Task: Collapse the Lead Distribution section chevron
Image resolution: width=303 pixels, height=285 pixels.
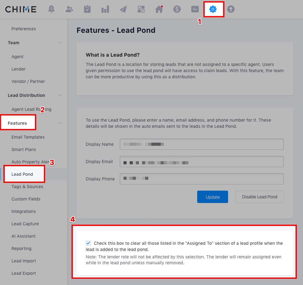Action: pyautogui.click(x=60, y=95)
